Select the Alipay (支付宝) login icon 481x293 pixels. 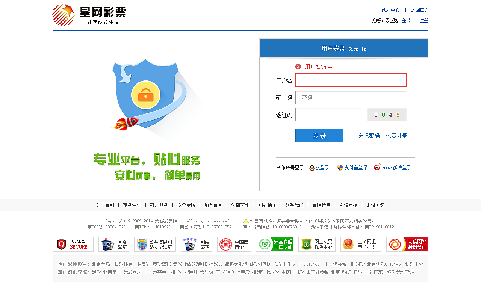coord(352,168)
